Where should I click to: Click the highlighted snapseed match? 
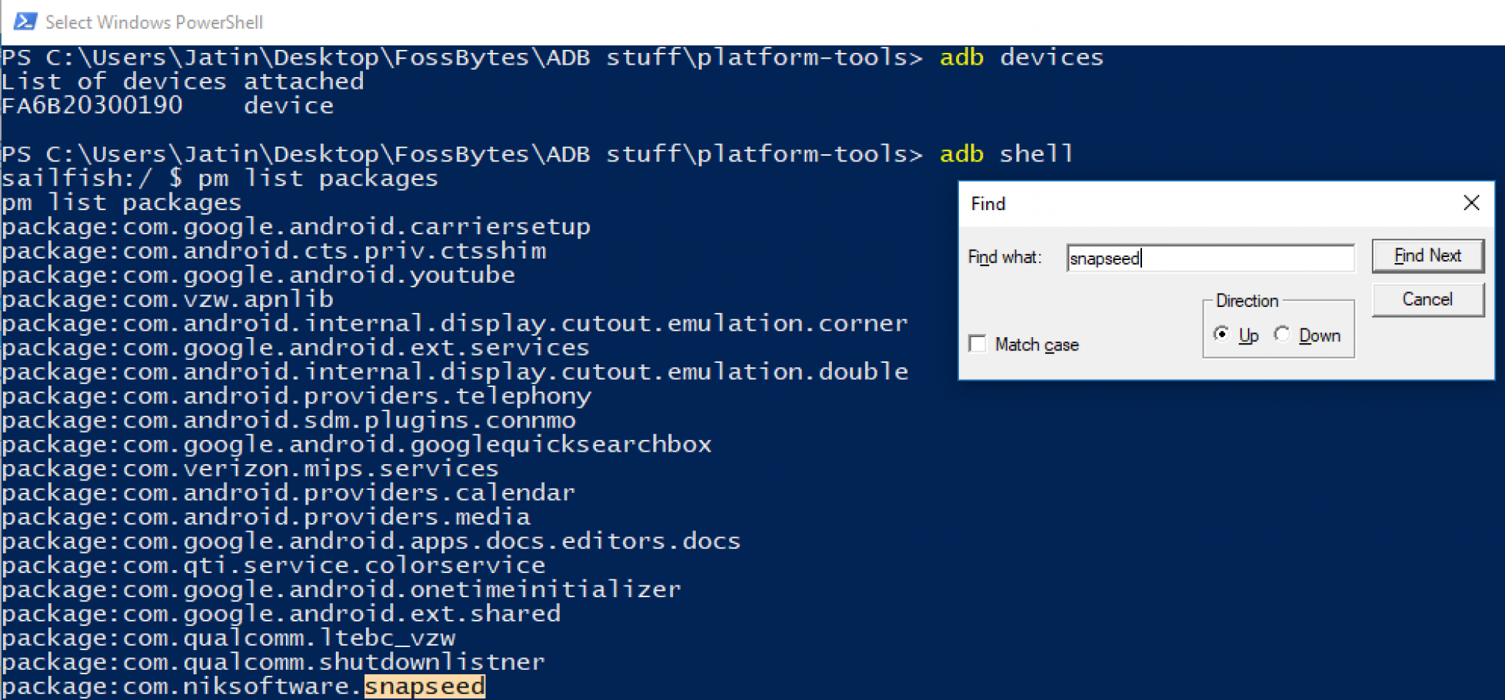425,686
